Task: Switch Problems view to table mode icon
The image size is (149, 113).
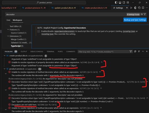Action: (x=139, y=51)
